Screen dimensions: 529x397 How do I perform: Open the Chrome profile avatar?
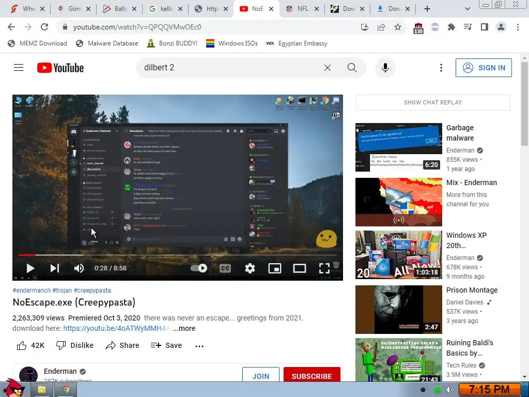click(x=501, y=27)
